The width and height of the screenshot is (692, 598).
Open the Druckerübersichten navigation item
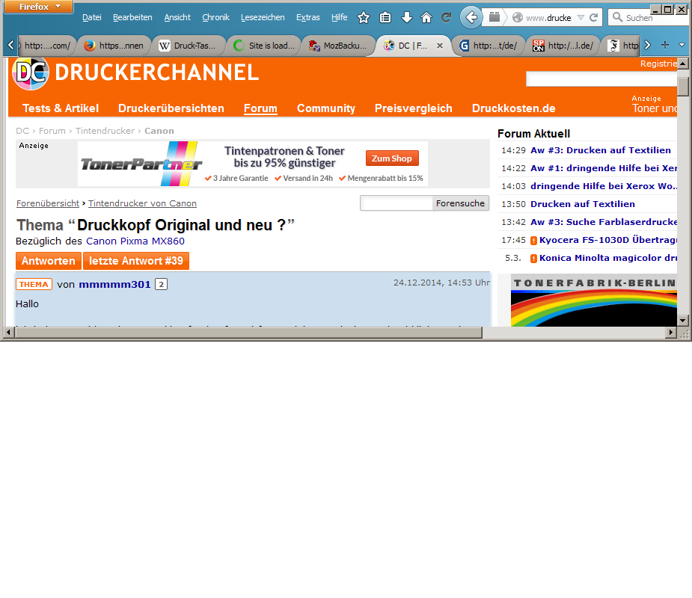171,108
